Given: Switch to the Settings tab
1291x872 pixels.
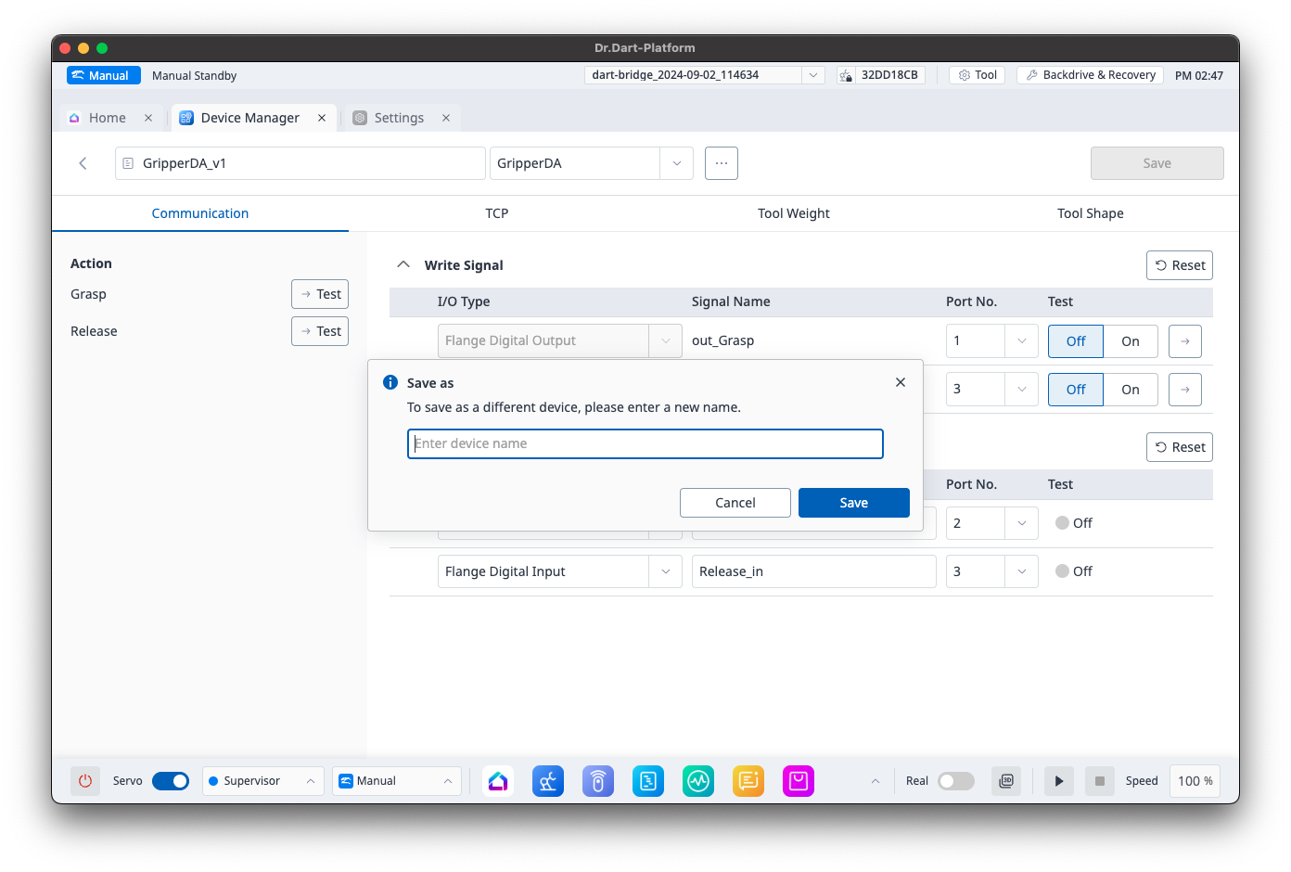Looking at the screenshot, I should point(399,118).
